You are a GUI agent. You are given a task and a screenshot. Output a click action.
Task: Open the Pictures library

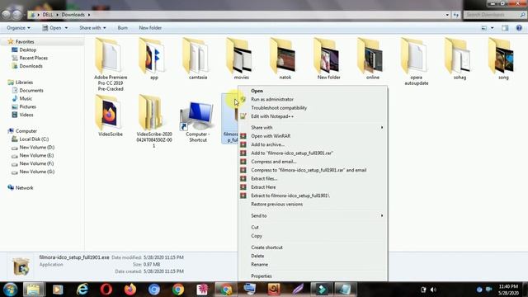pos(27,106)
